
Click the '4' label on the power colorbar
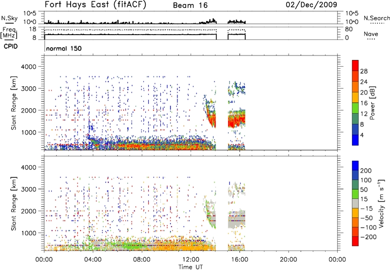pos(362,135)
